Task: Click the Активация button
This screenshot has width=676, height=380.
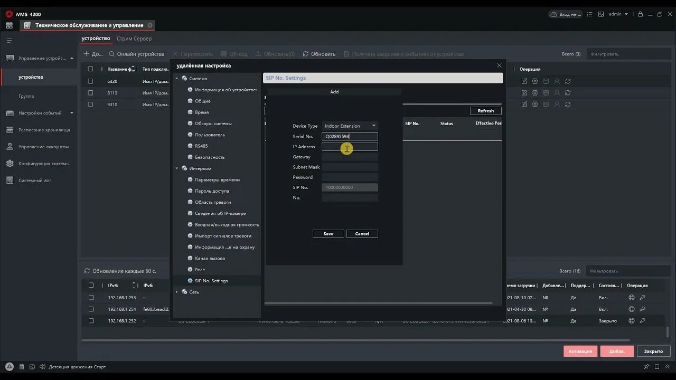Action: 580,351
